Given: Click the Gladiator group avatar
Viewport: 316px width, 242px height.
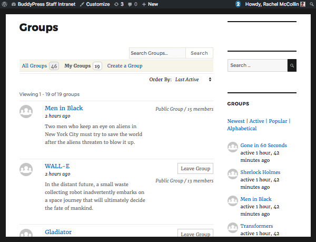Looking at the screenshot, I should [26, 233].
